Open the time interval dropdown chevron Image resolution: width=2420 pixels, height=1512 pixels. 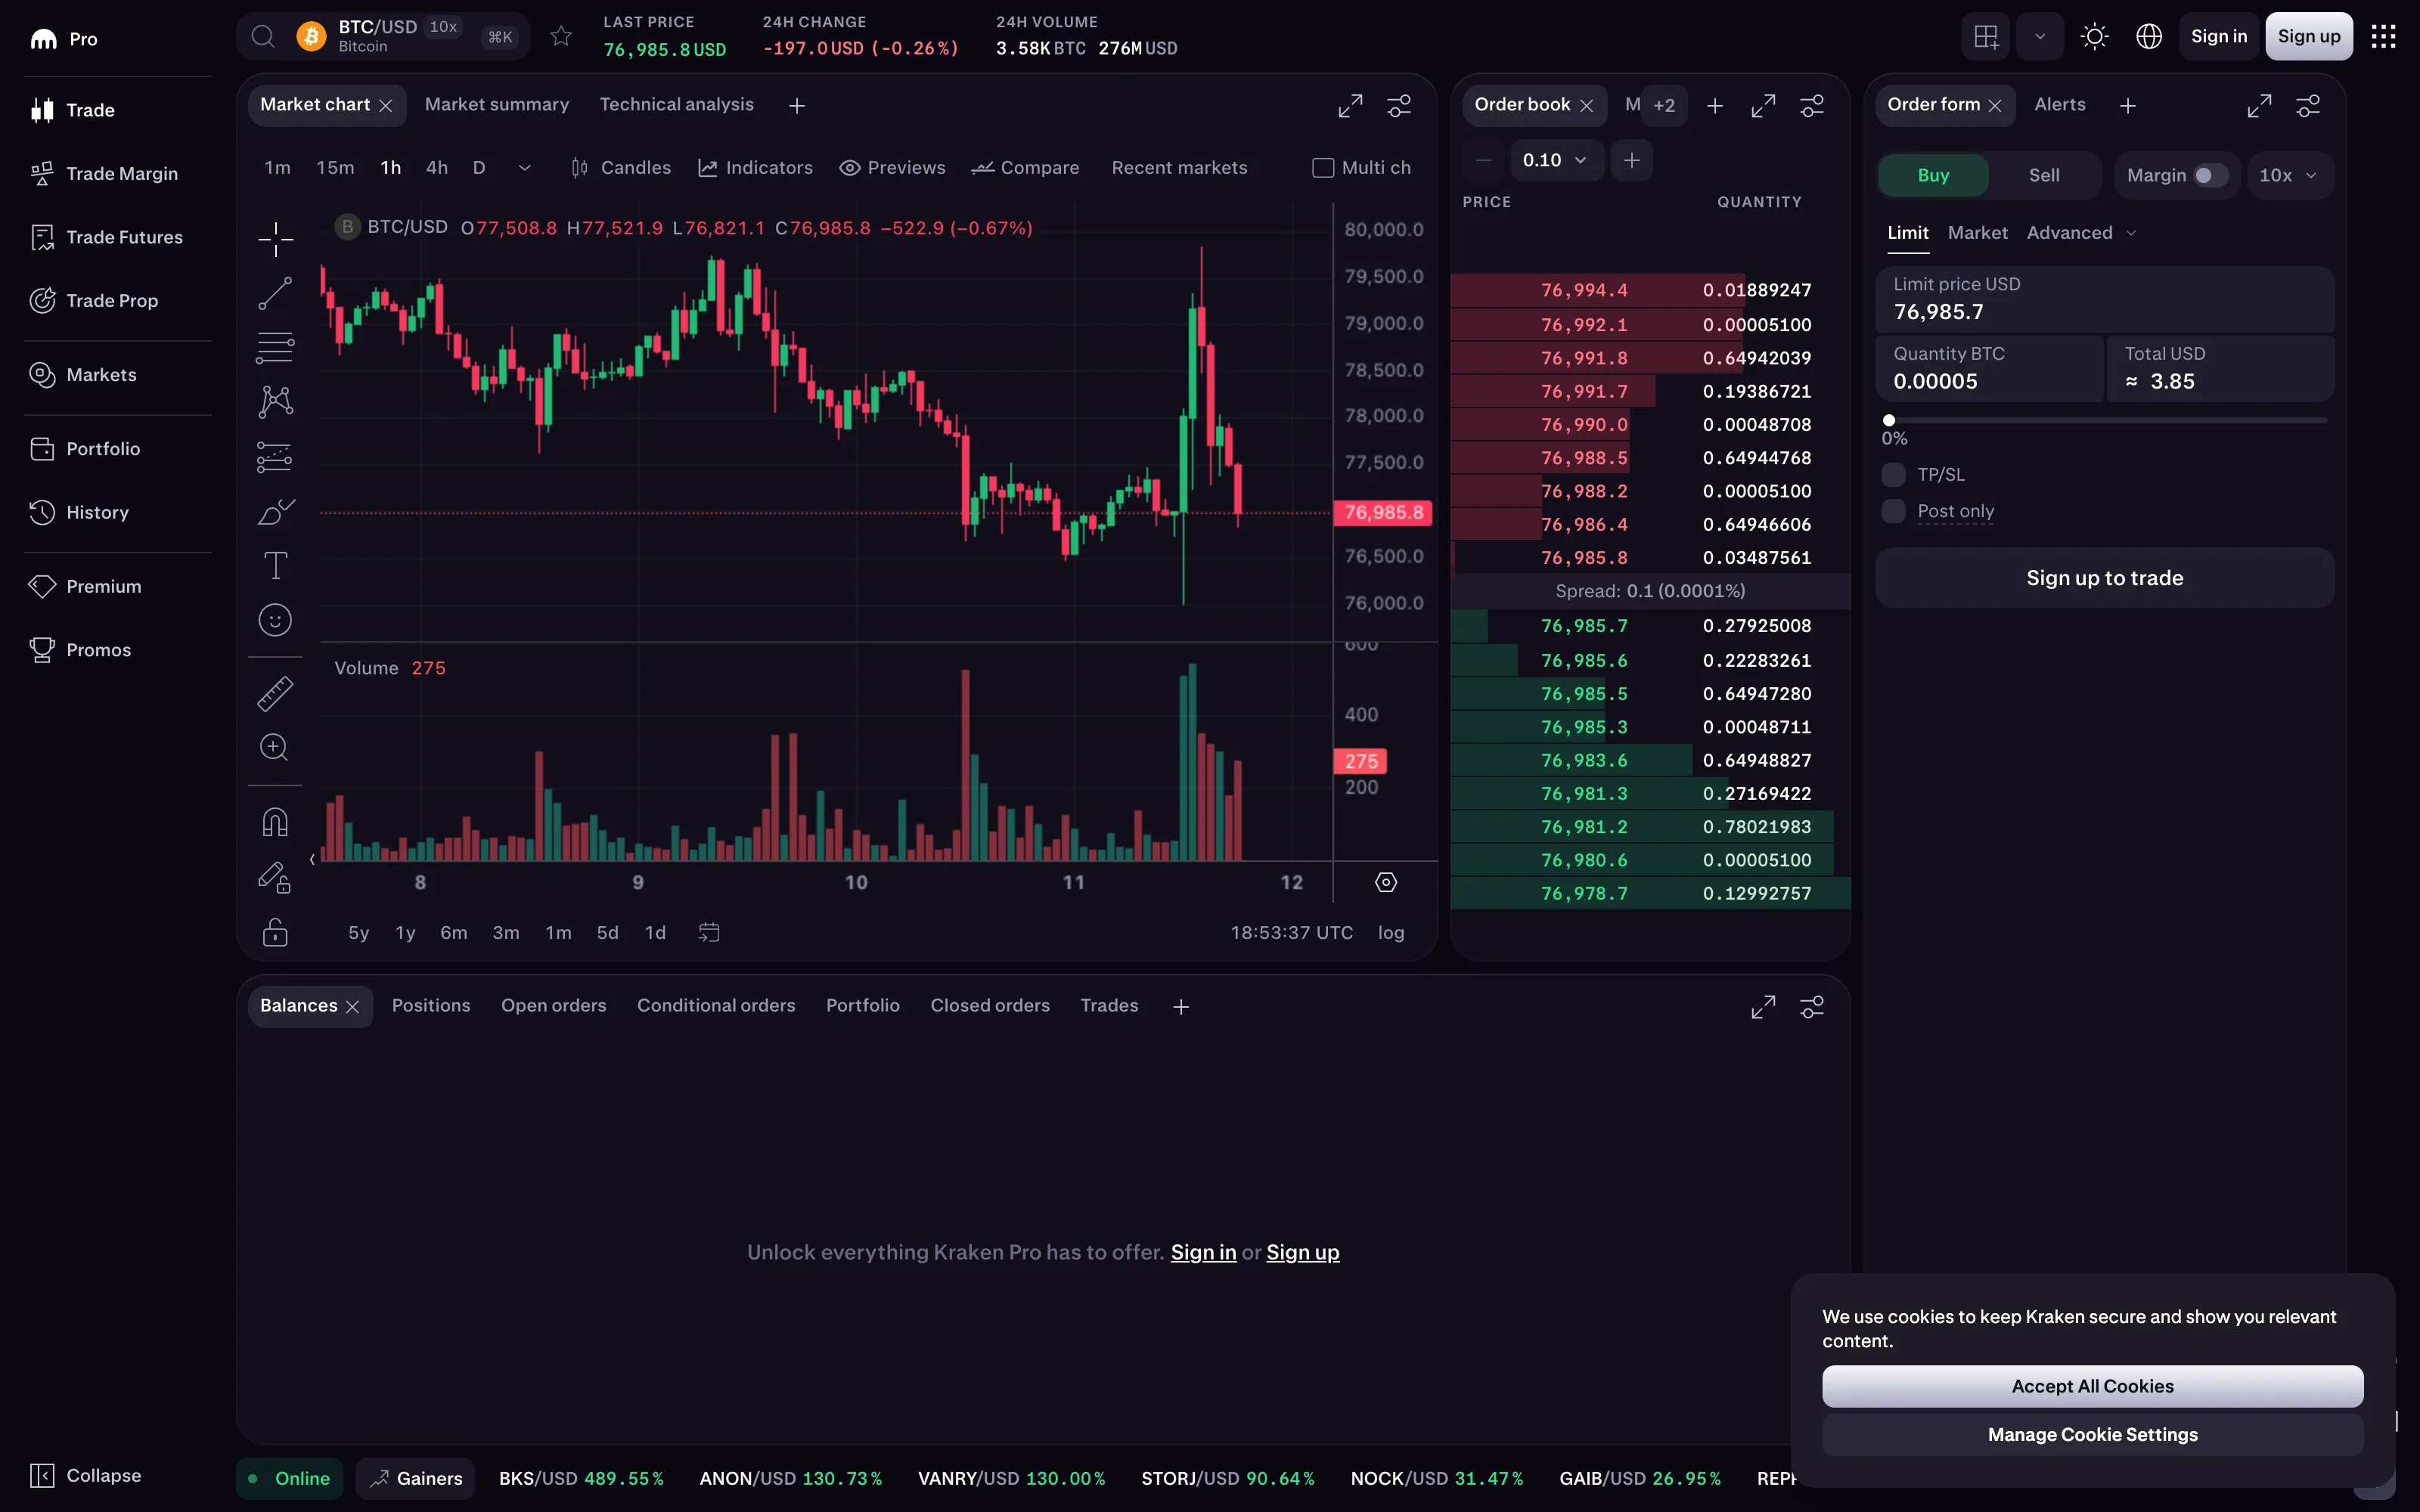[525, 168]
